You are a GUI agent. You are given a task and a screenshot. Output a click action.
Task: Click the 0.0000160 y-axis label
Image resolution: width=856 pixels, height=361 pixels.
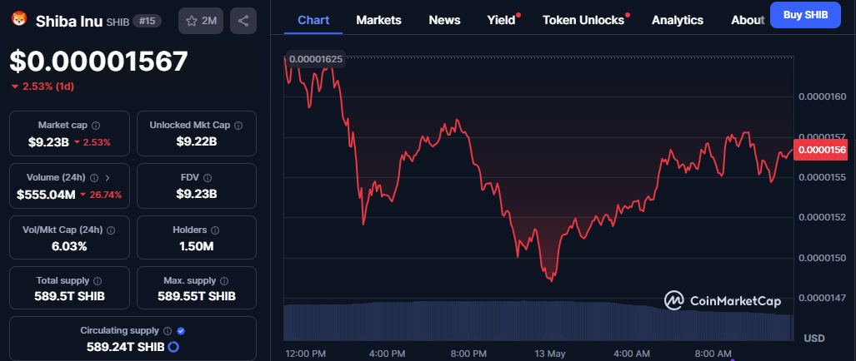(x=823, y=97)
